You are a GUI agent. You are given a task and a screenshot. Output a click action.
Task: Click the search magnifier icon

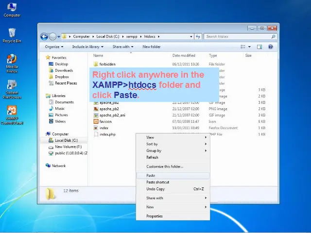pos(273,36)
